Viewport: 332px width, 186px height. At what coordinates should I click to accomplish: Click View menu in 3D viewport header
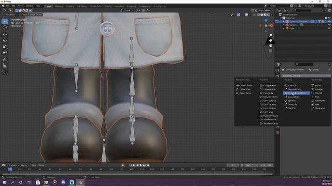pyautogui.click(x=25, y=15)
